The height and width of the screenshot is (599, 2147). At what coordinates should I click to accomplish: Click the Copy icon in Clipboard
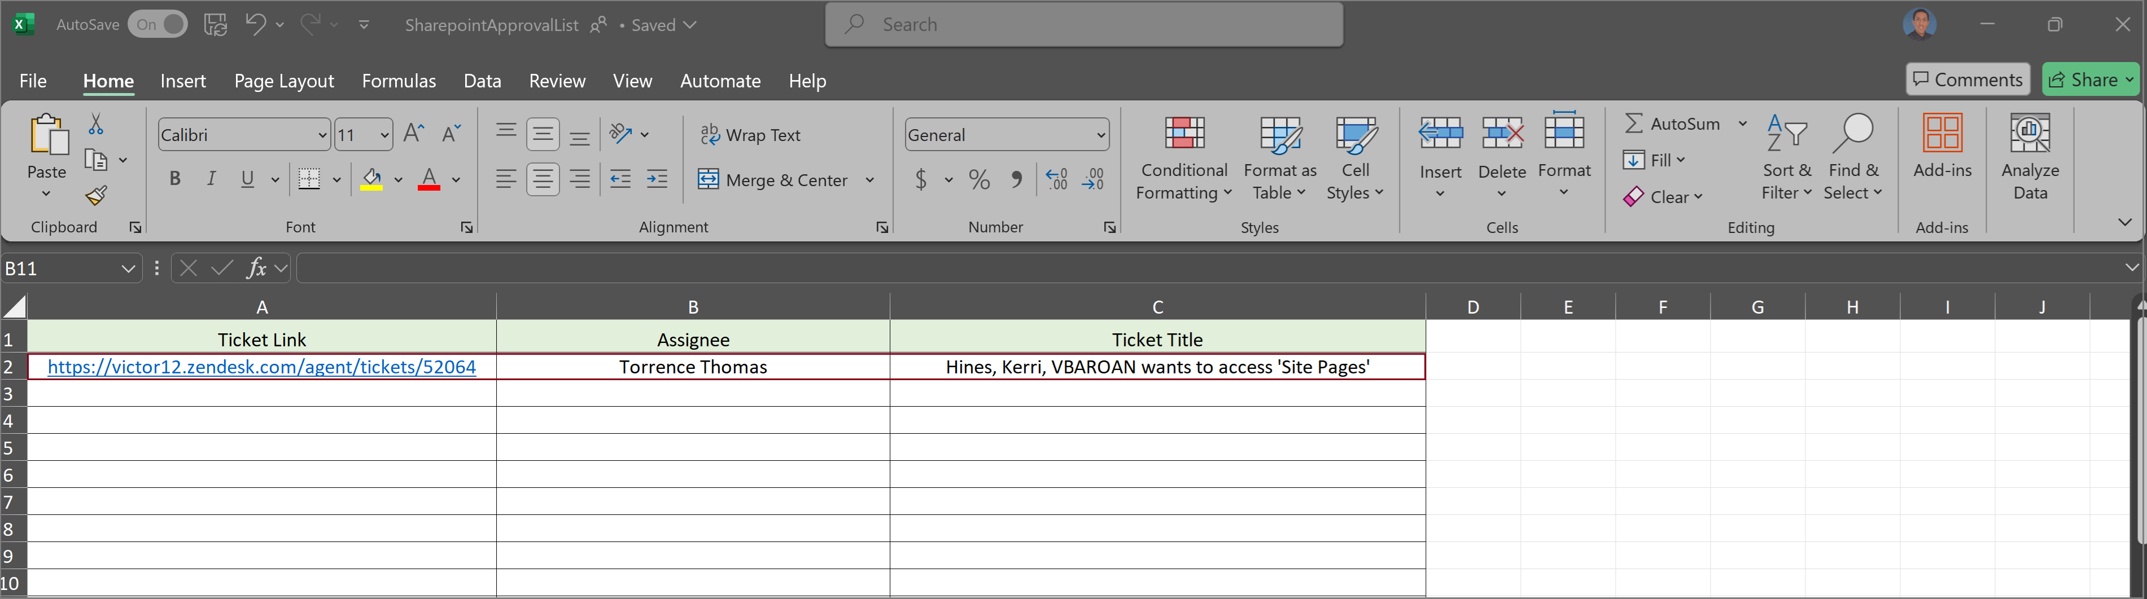point(95,160)
